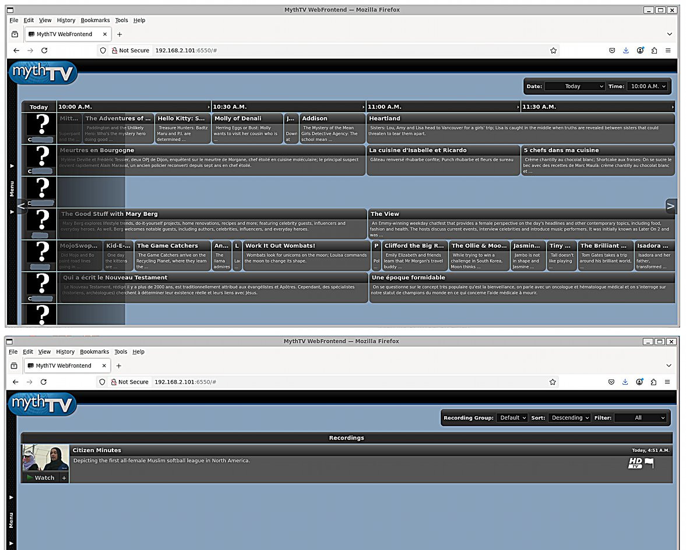Jump to the 11:00 A.M. time header
Image resolution: width=686 pixels, height=550 pixels.
tap(443, 107)
